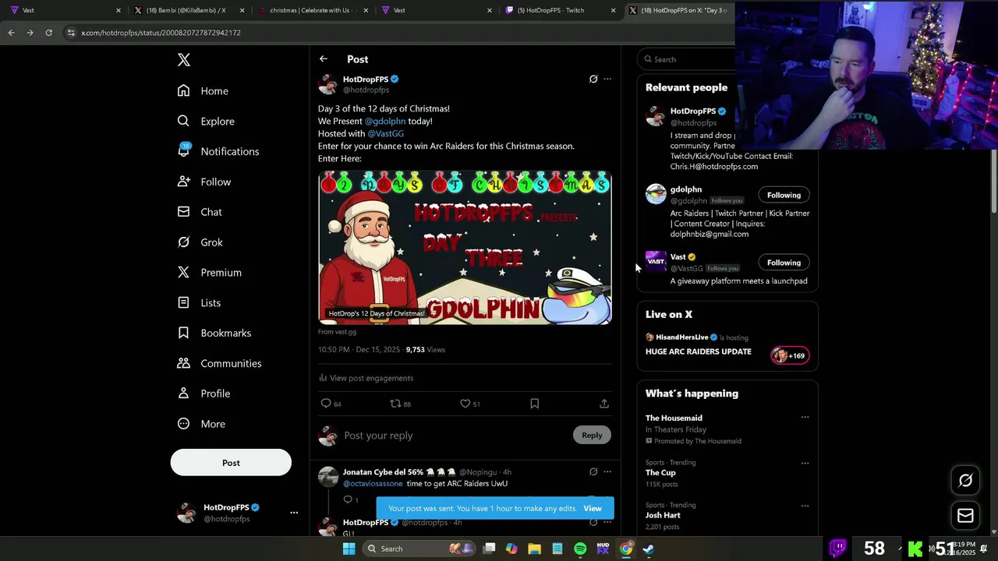This screenshot has width=998, height=561.
Task: Open Lists in the sidebar
Action: (199, 303)
